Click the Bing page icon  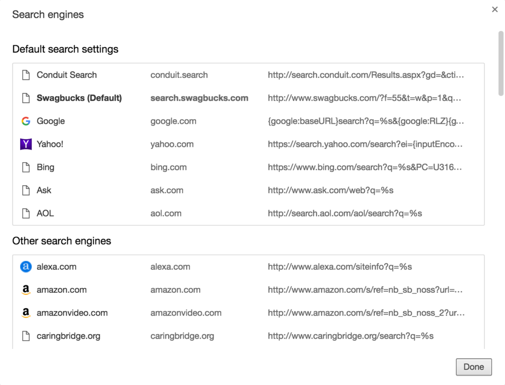(x=26, y=168)
